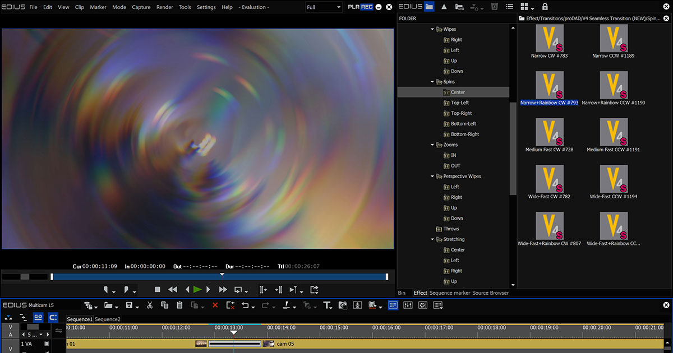Click the Play button in the preview controls
The image size is (673, 353).
click(x=197, y=290)
